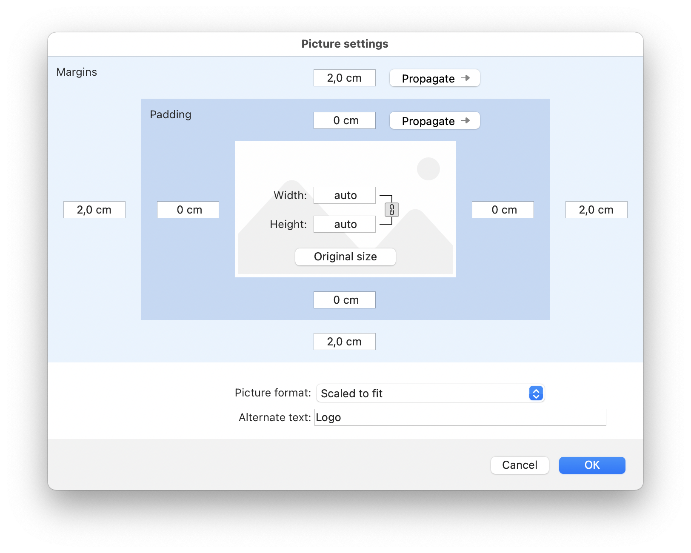Click the margins Propagate button
The height and width of the screenshot is (553, 691).
(x=434, y=78)
